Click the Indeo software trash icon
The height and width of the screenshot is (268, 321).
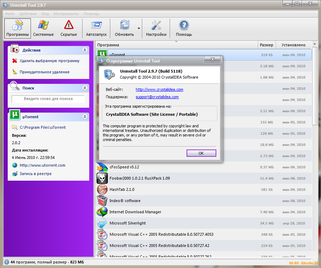click(102, 201)
